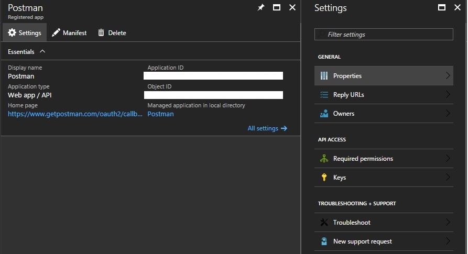
Task: Click the API ACCESS section heading
Action: 332,139
